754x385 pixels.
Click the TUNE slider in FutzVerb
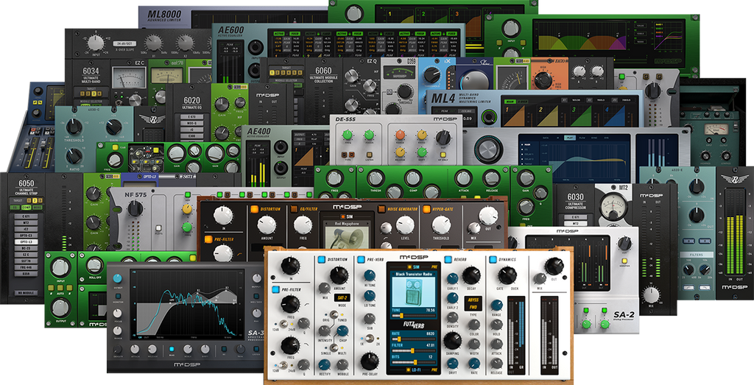pyautogui.click(x=415, y=316)
